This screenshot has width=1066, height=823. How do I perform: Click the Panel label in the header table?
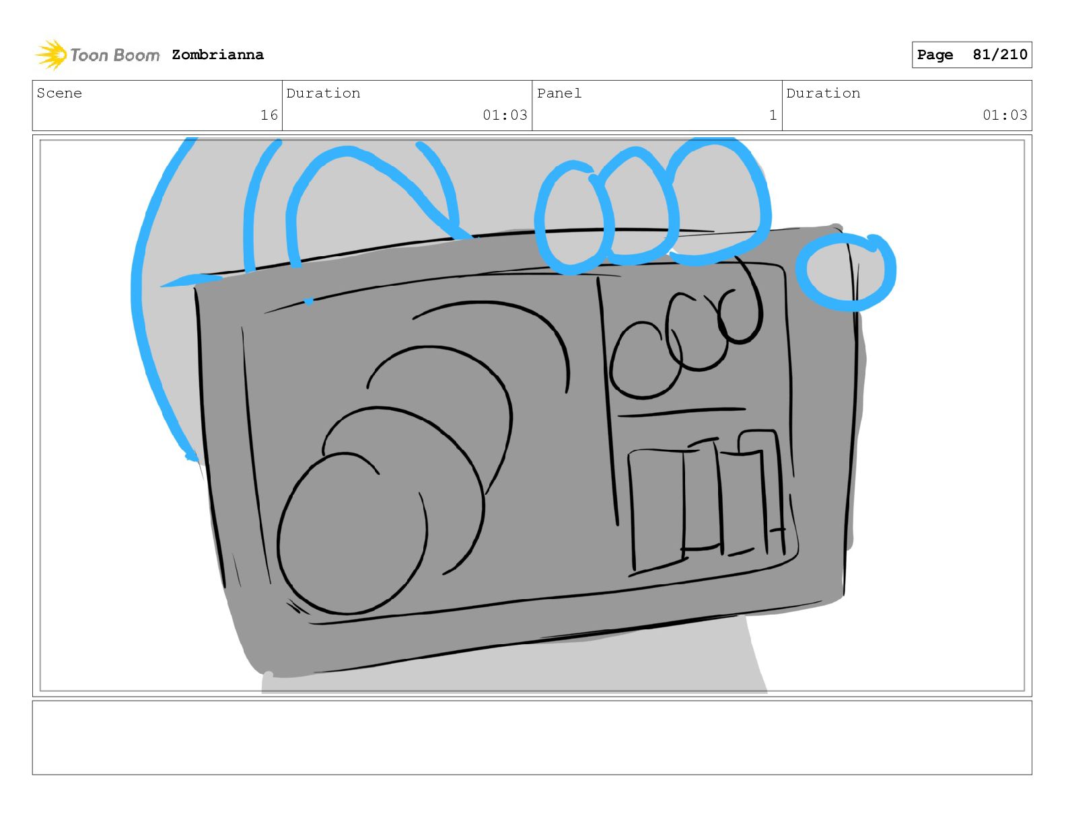[x=559, y=93]
